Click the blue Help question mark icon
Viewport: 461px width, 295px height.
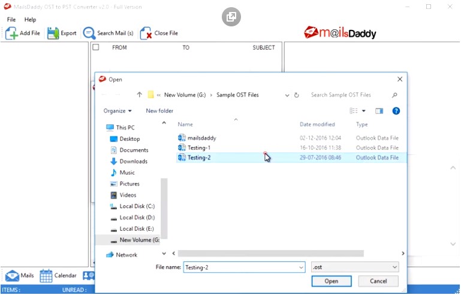[396, 111]
